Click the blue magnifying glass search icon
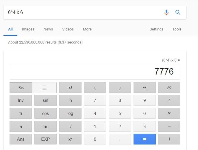This screenshot has width=198, height=150. 178,12
